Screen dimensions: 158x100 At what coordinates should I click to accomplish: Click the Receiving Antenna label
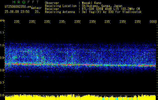pyautogui.click(x=60, y=12)
